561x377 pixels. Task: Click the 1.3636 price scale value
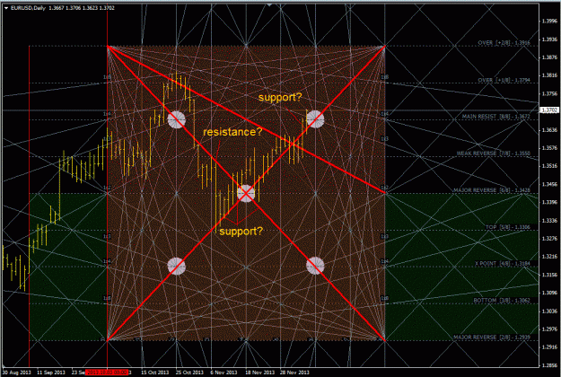pos(549,129)
